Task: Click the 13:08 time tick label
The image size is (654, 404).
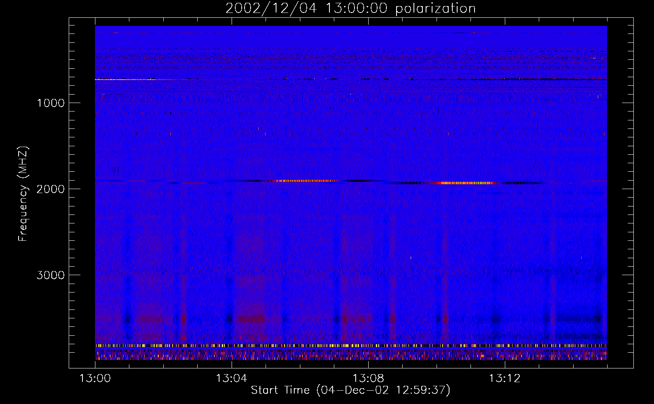Action: coord(368,379)
